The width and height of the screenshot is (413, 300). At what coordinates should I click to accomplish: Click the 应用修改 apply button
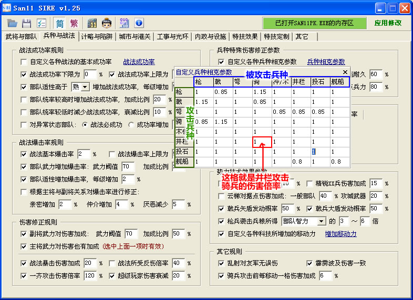coord(388,23)
